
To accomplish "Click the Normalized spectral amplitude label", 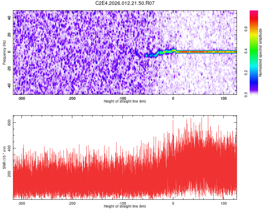I will (261, 52).
